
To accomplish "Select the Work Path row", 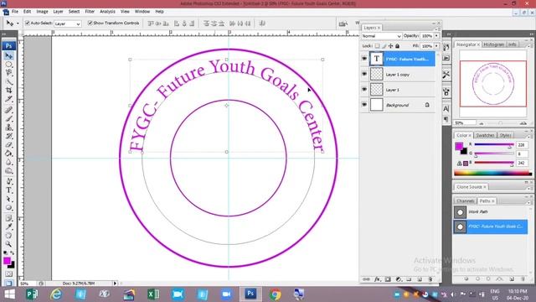I will 491,212.
